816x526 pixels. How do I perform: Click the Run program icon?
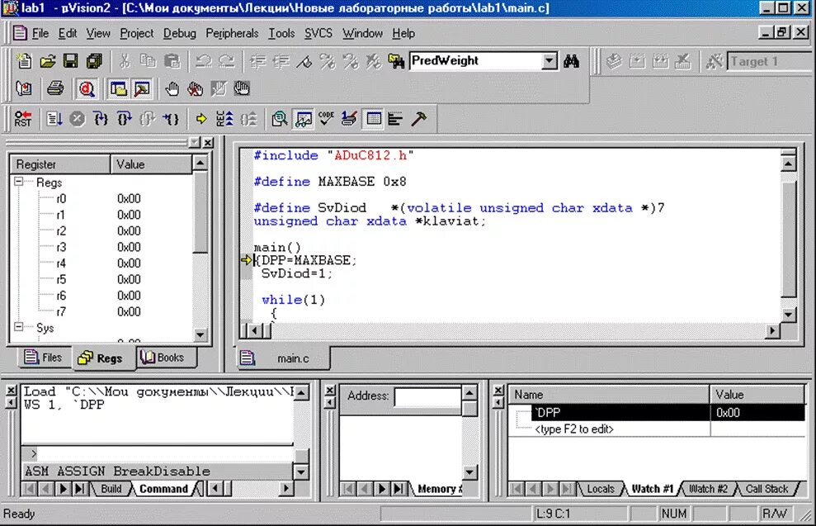pos(54,119)
